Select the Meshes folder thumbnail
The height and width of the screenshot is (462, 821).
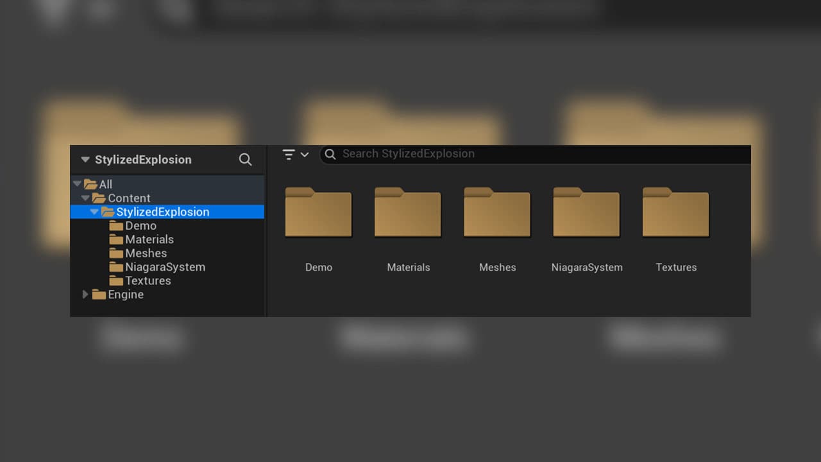(x=497, y=212)
